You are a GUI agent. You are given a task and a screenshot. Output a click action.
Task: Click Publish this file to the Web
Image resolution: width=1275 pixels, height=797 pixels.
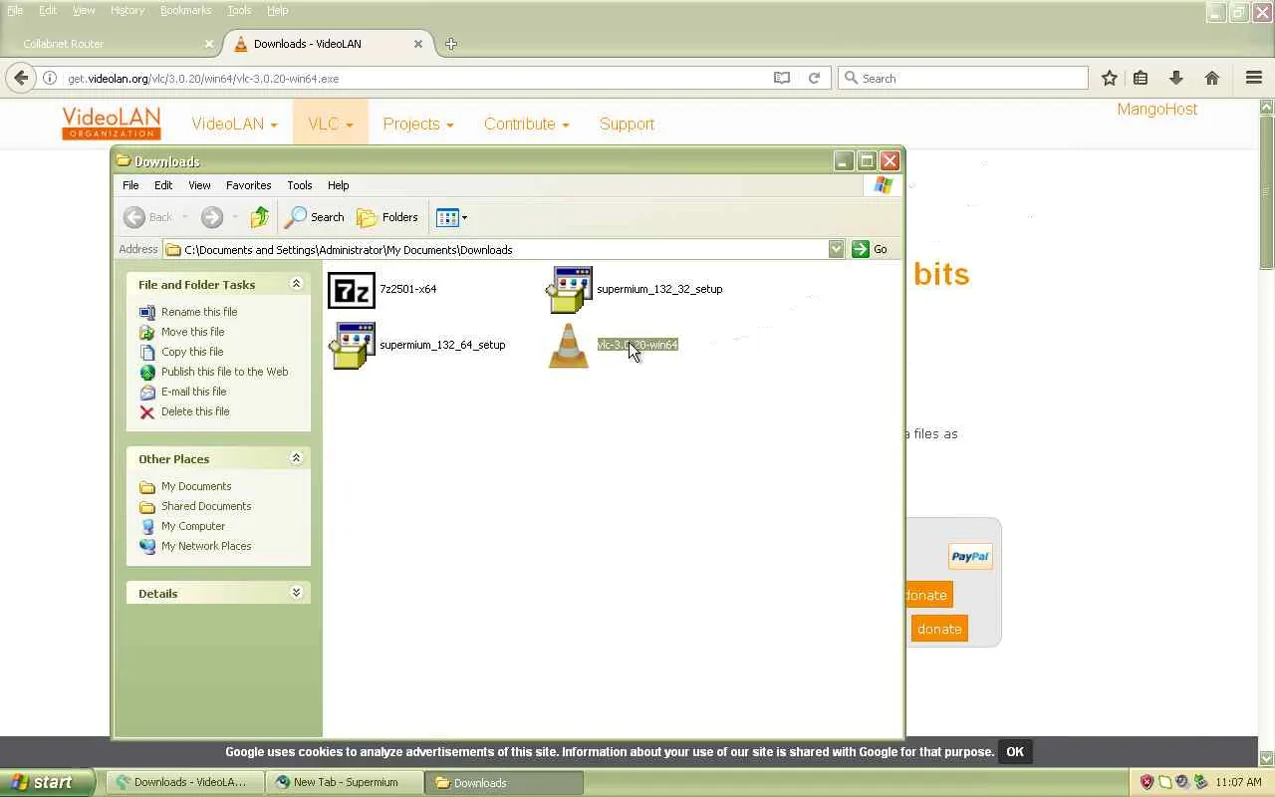(x=224, y=372)
